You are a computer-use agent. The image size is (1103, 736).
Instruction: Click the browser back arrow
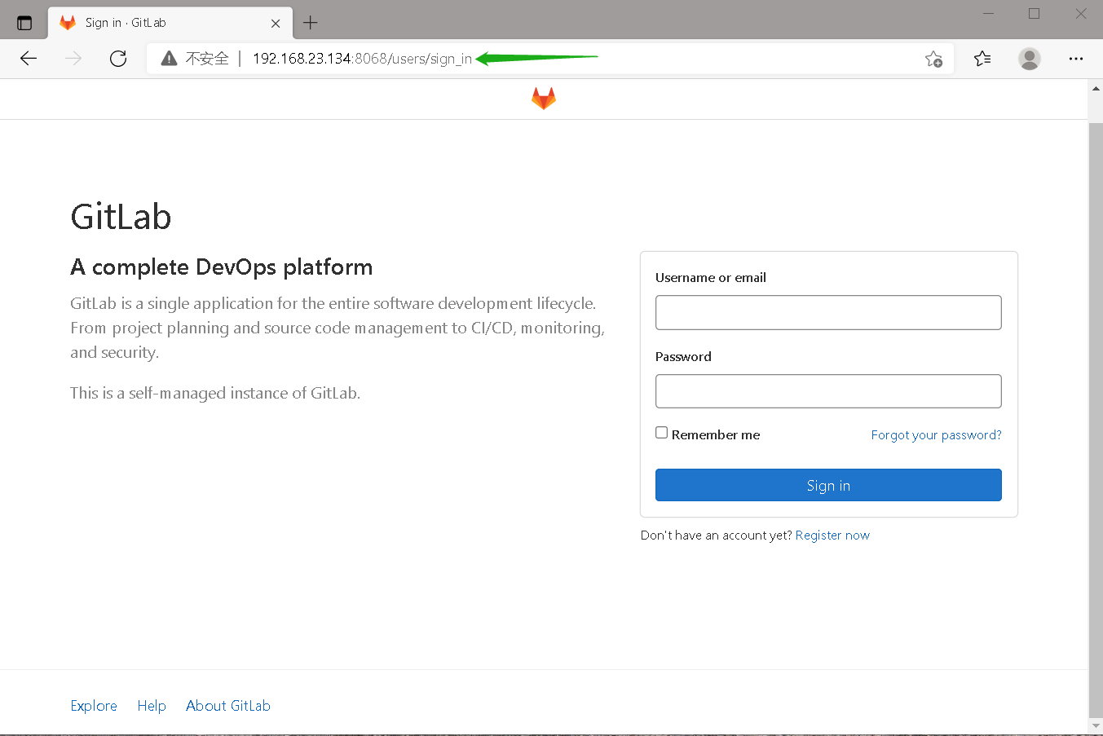click(x=29, y=58)
